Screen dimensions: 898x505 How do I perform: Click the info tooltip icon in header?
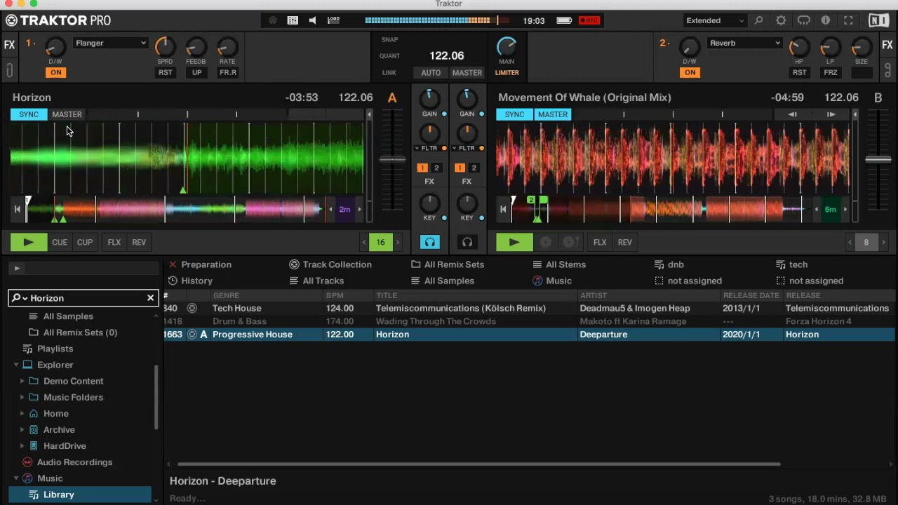click(x=826, y=20)
